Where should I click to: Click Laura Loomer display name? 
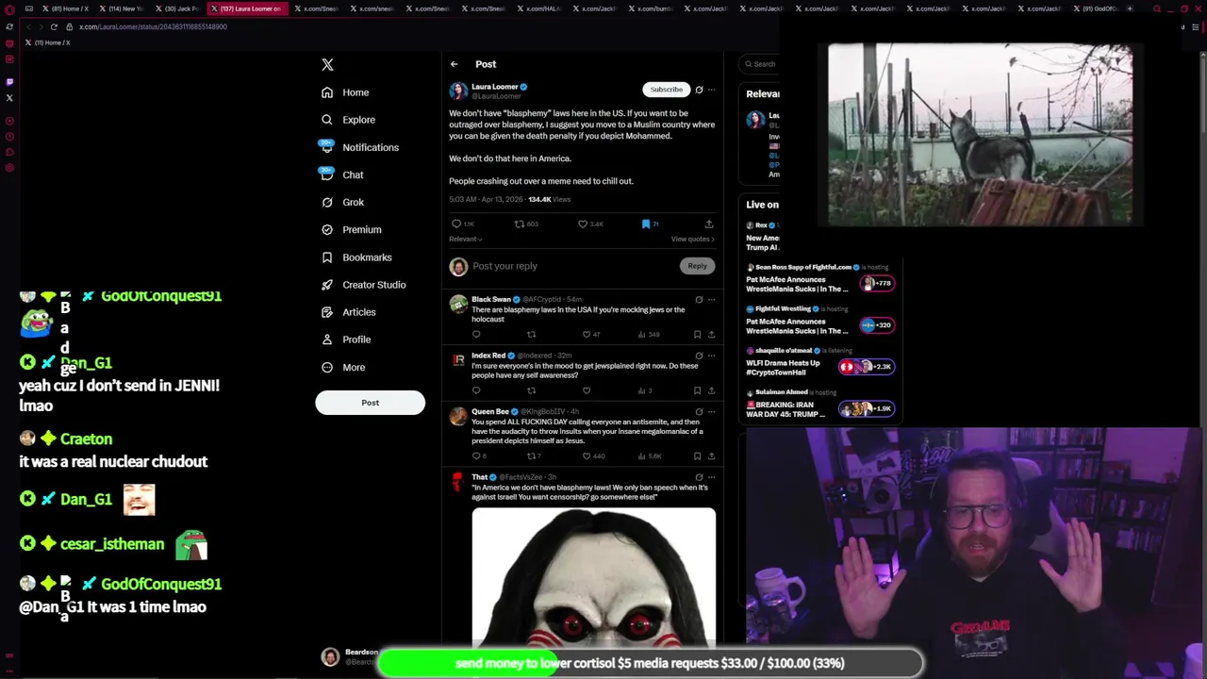494,87
